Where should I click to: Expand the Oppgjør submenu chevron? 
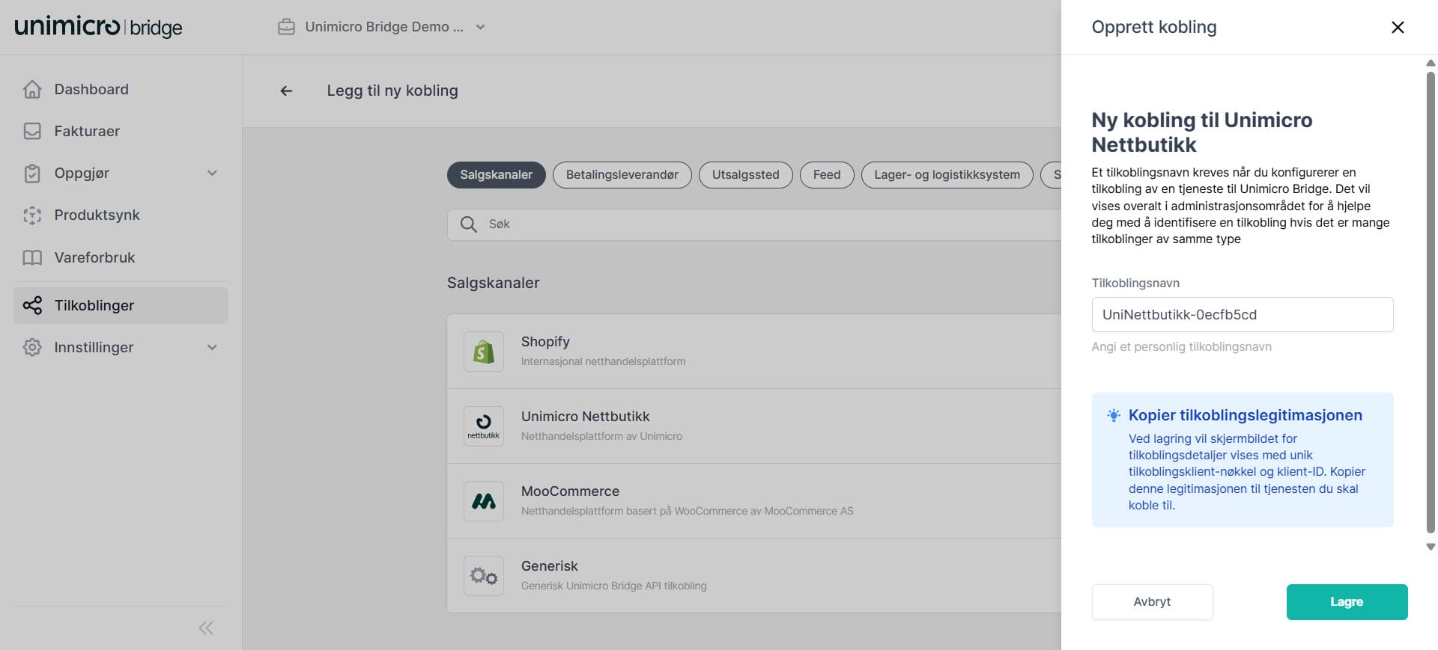coord(212,174)
